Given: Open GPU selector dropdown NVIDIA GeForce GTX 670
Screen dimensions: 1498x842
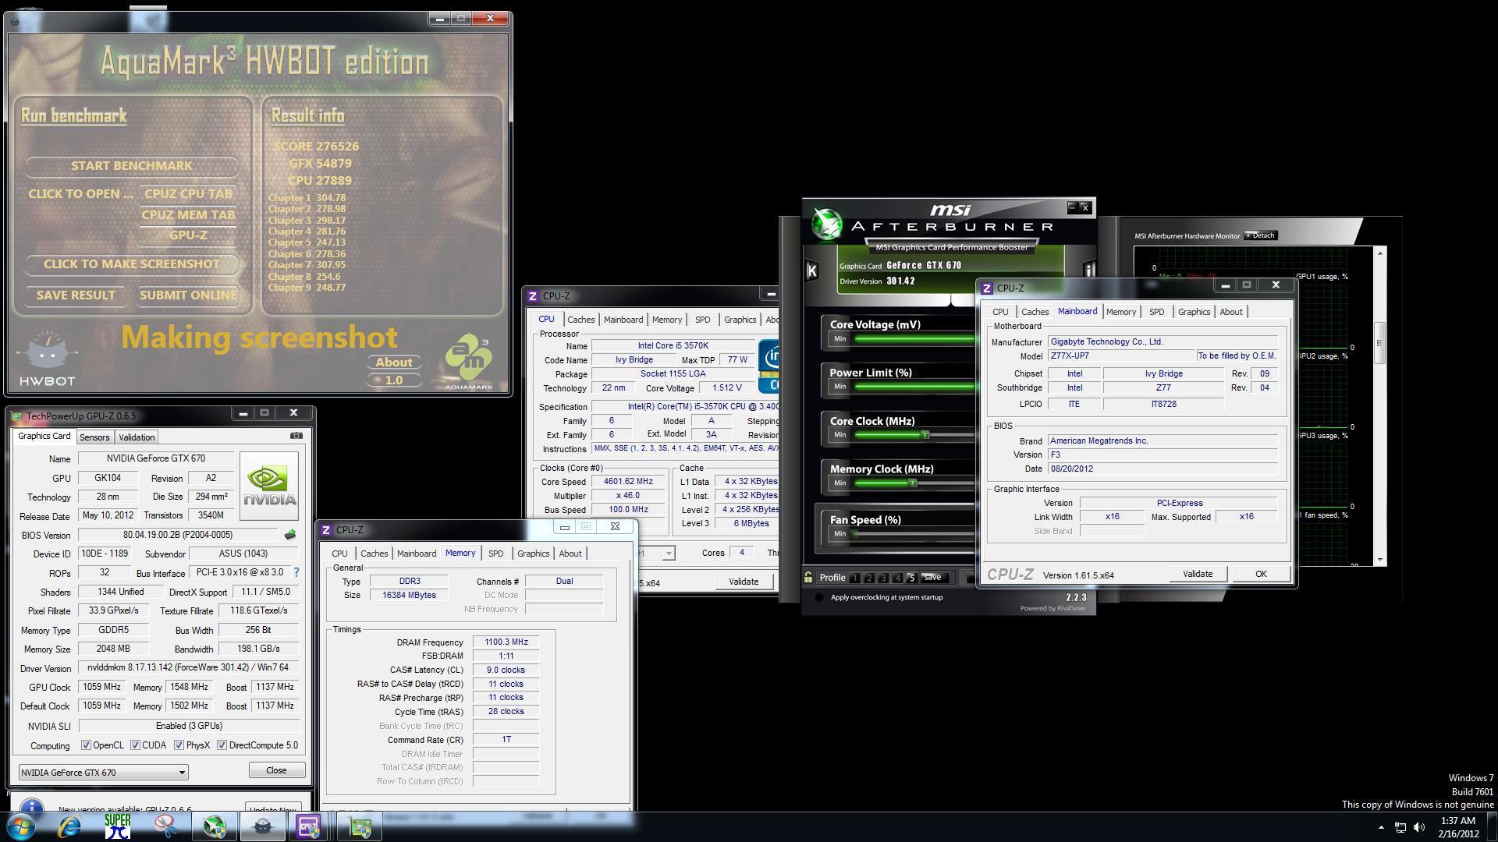Looking at the screenshot, I should click(103, 773).
